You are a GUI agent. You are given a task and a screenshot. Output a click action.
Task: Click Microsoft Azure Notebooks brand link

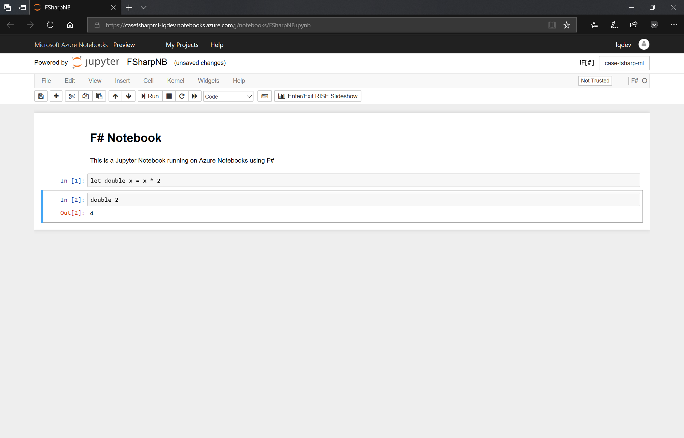point(71,45)
